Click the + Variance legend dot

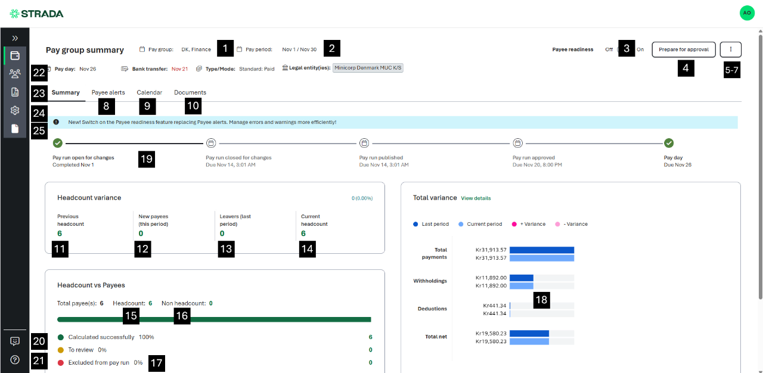point(514,224)
